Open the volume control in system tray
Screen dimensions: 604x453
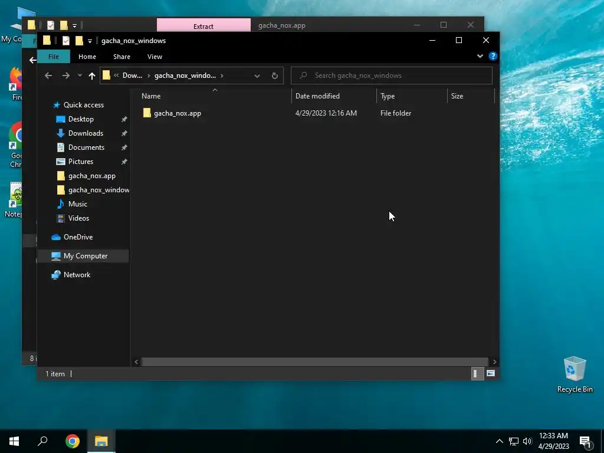point(527,441)
